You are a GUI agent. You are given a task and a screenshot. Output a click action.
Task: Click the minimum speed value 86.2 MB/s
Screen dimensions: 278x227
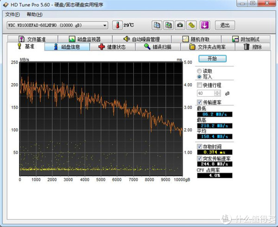215,114
